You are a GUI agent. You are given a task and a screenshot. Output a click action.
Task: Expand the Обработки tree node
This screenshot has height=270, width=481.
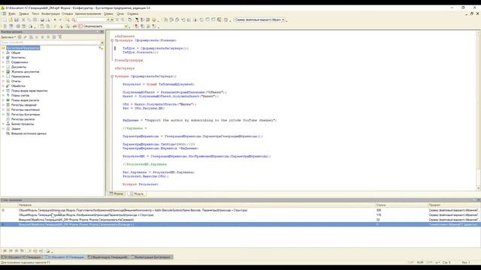point(3,86)
